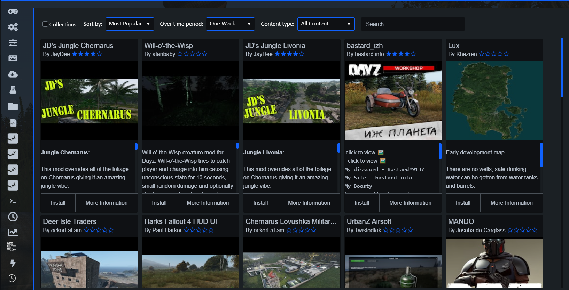The height and width of the screenshot is (290, 569).
Task: Click the first 'click to view' image icon
Action: click(381, 152)
